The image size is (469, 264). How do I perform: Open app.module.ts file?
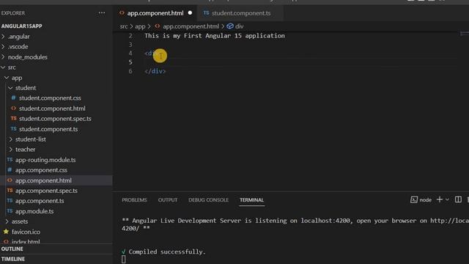34,211
